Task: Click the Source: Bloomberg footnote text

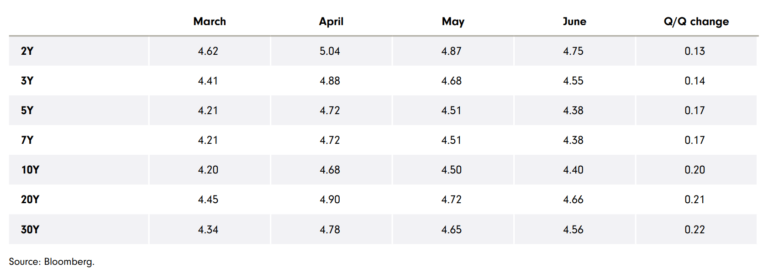Action: click(x=52, y=262)
